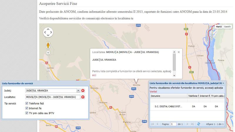The image size is (235, 132).
Task: Close the Movilița map info popup
Action: pos(179,52)
